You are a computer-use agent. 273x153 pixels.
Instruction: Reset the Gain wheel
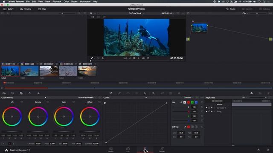pyautogui.click(x=74, y=102)
